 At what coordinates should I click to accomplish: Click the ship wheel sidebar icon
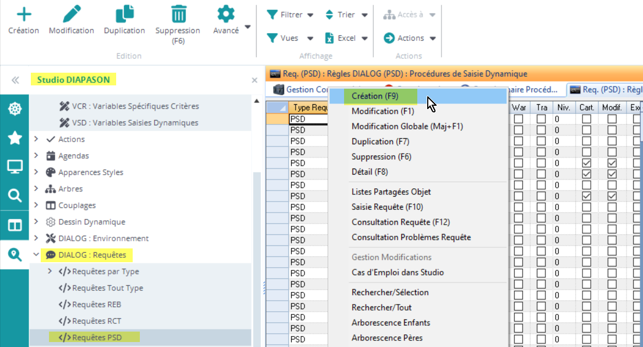pyautogui.click(x=14, y=109)
